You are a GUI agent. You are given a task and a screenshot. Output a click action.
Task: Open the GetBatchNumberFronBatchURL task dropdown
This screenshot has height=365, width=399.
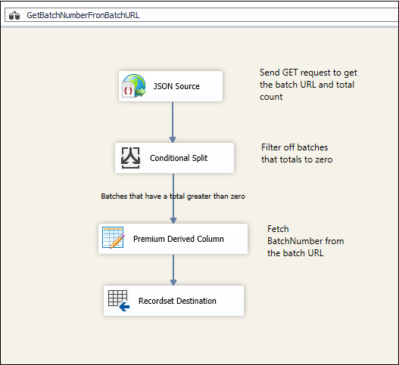202,15
